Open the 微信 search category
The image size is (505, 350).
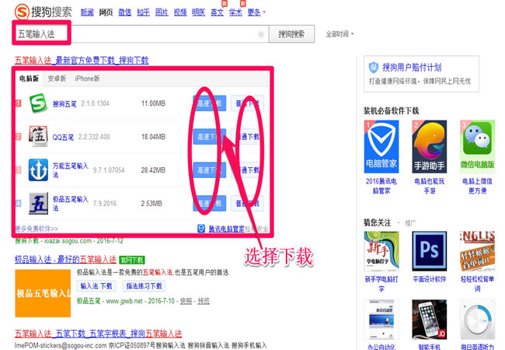tap(124, 12)
